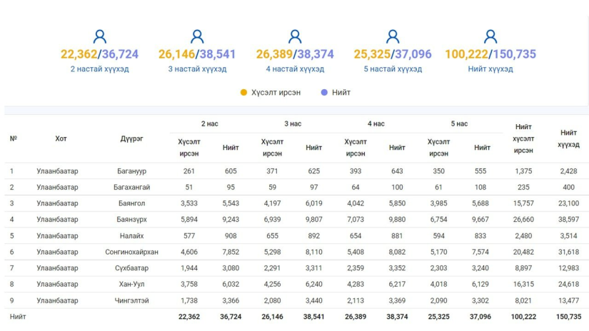Click the 5 нас group header
Image resolution: width=589 pixels, height=331 pixels.
(x=459, y=124)
